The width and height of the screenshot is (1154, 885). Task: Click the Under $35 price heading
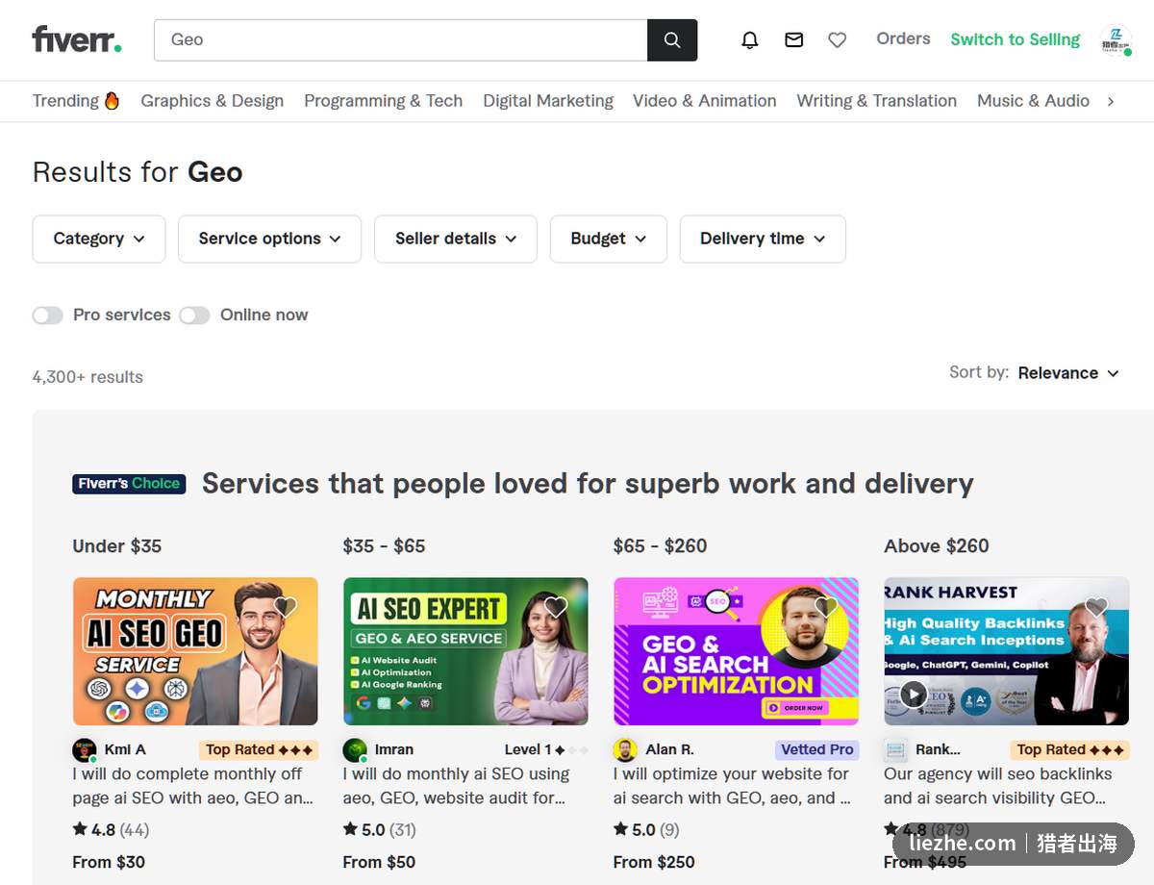117,545
